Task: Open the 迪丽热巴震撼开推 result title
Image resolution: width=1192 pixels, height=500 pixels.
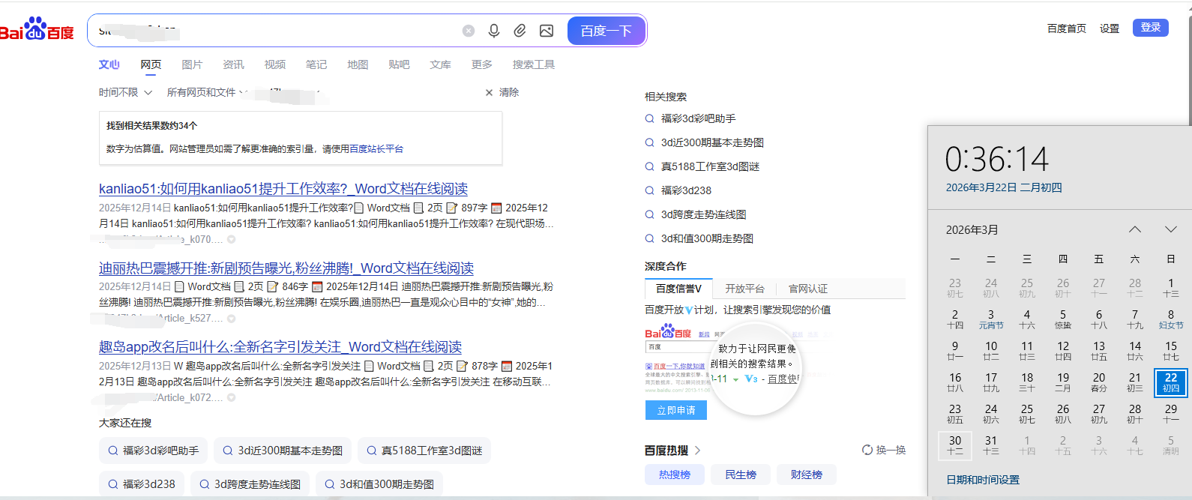Action: coord(286,268)
